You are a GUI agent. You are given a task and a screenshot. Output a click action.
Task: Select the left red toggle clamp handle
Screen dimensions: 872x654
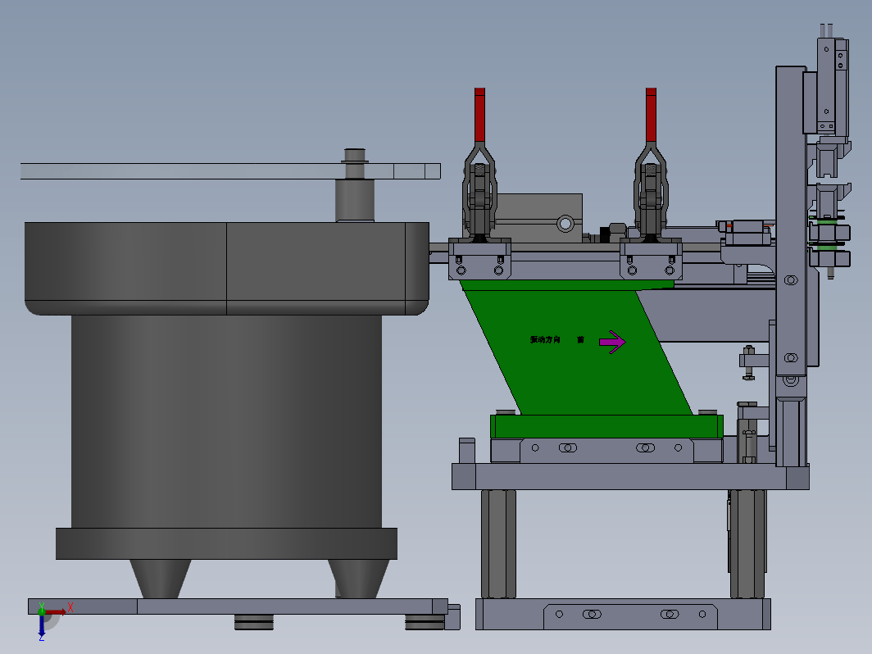tap(480, 115)
